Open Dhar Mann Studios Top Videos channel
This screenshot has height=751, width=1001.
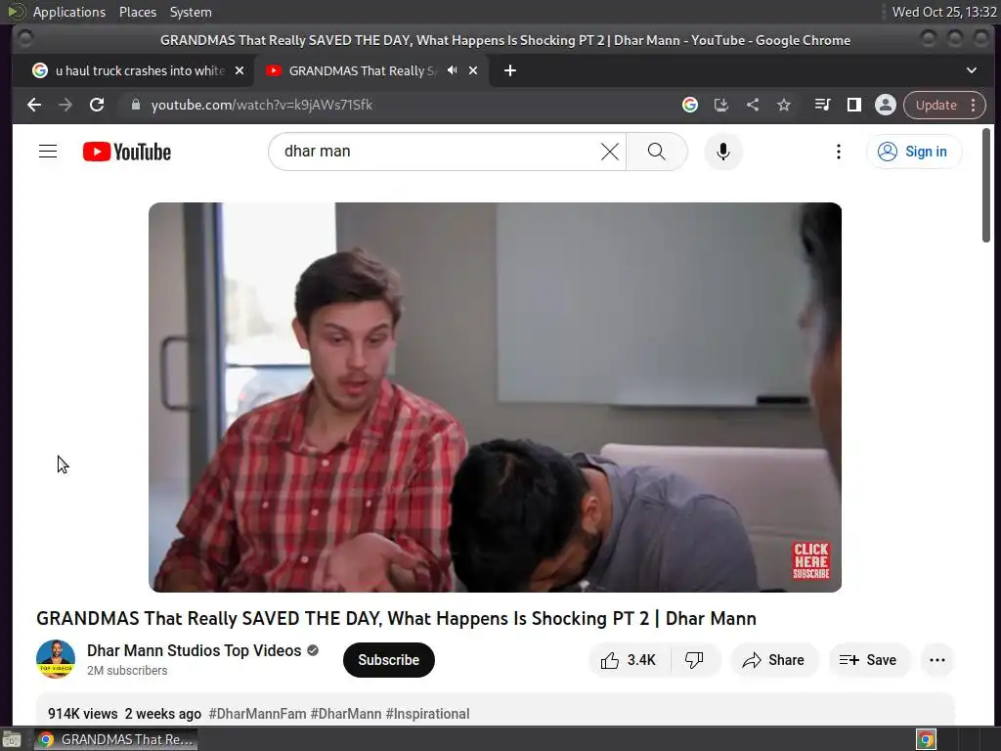195,650
